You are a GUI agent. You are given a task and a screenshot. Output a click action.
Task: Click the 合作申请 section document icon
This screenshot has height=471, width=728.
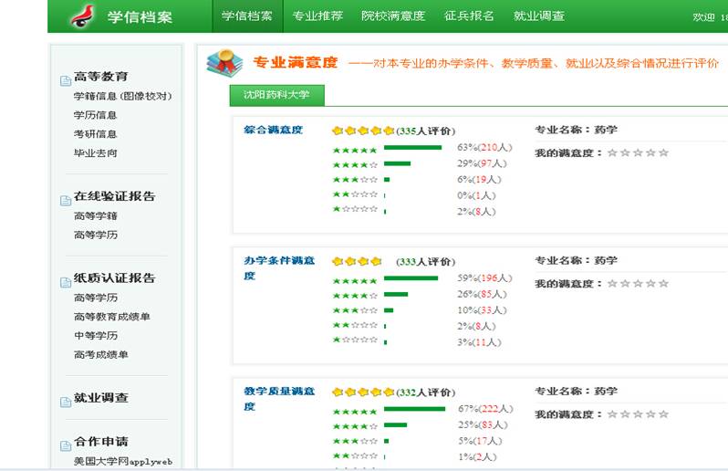tap(65, 445)
